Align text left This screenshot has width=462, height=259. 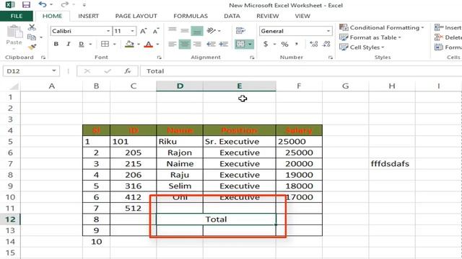pos(173,44)
